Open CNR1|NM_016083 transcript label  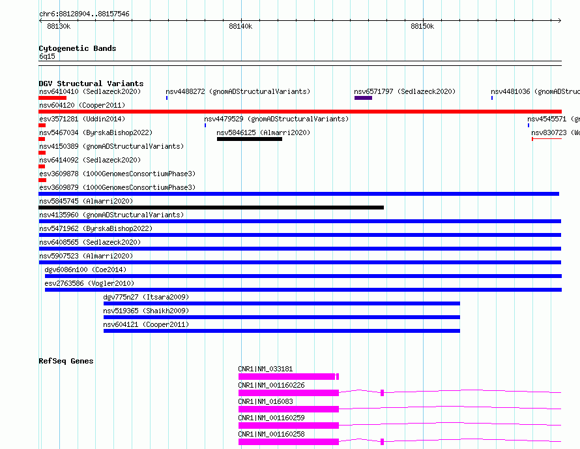[x=265, y=401]
